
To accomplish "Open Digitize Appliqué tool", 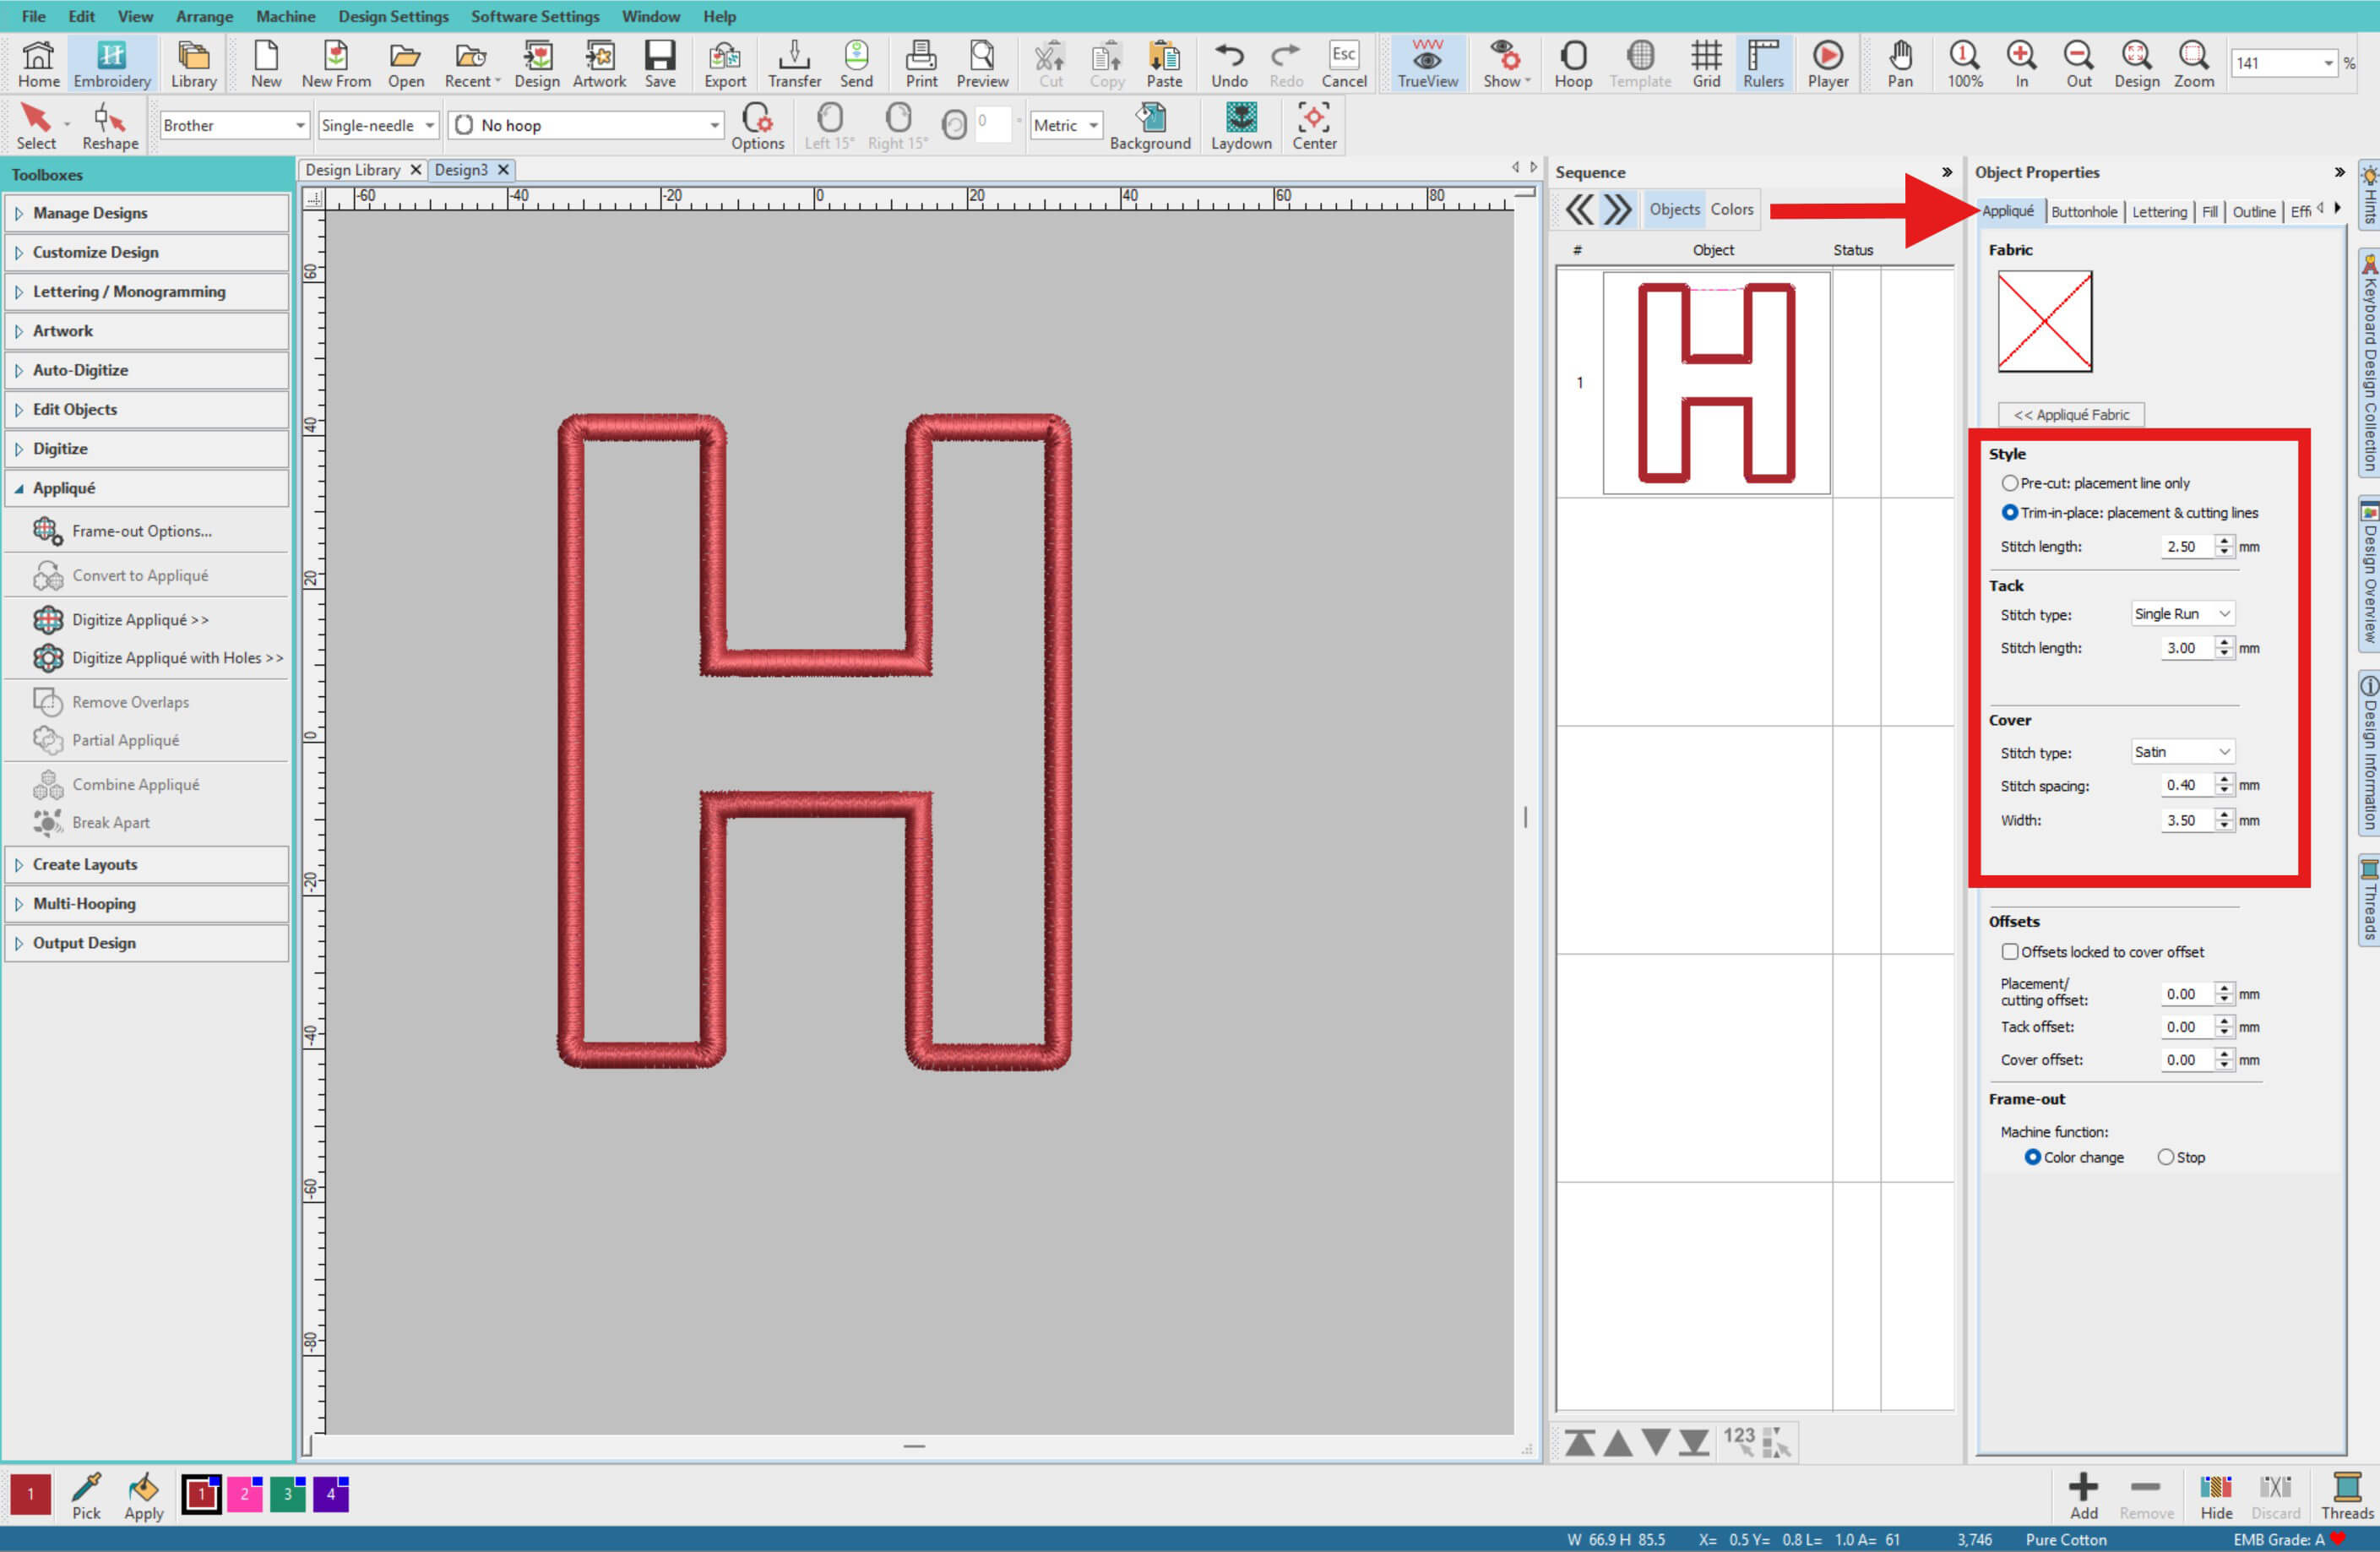I will pos(140,619).
